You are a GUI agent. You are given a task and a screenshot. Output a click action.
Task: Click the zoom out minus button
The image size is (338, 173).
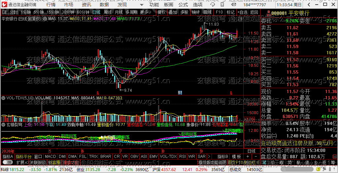(x=256, y=157)
